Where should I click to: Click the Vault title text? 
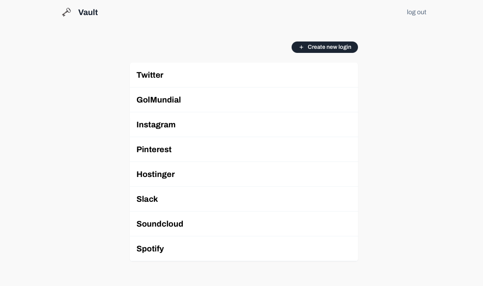pos(88,13)
